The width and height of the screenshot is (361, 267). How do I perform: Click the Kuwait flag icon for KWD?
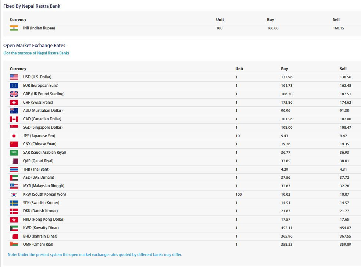point(14,228)
